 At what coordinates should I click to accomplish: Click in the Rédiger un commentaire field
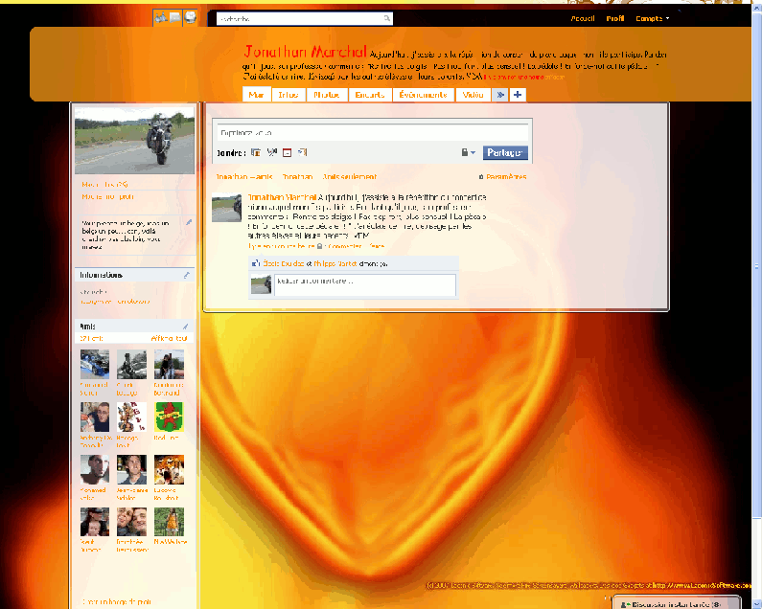coord(365,284)
